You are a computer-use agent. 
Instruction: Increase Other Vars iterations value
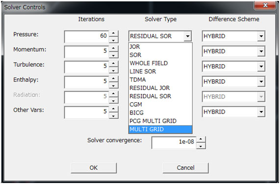(x=113, y=109)
